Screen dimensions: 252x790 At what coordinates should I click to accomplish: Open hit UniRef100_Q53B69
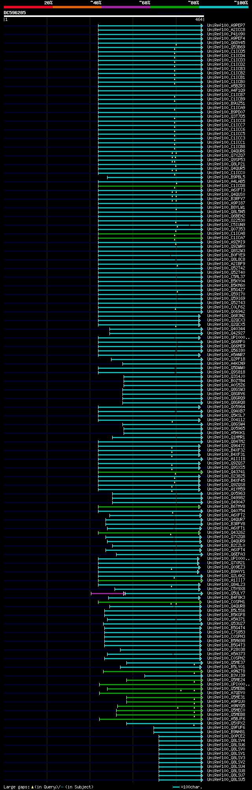point(226,47)
